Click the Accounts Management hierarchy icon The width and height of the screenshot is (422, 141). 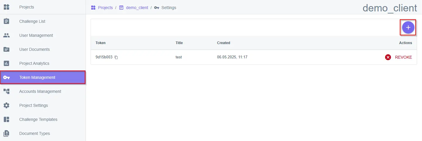[x=6, y=91]
